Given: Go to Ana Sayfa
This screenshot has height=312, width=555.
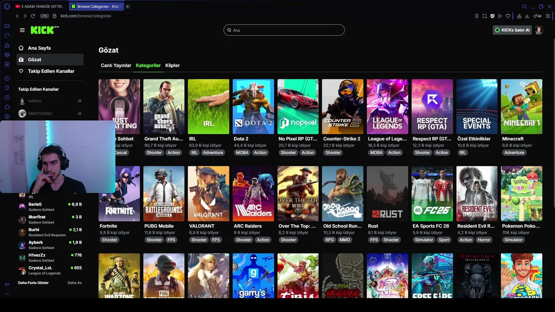Looking at the screenshot, I should tap(50, 48).
